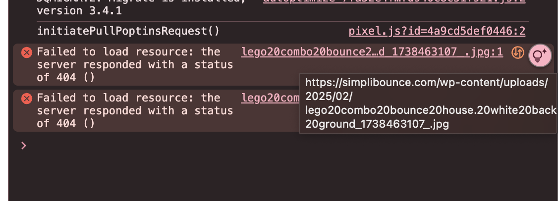This screenshot has height=201, width=558.
Task: Click the orange network request arrows icon
Action: (x=518, y=52)
